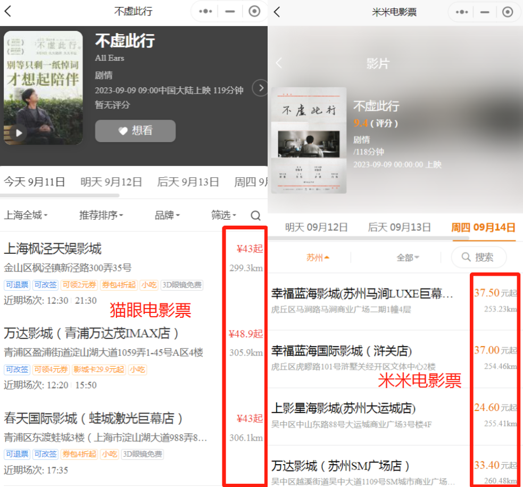Click the 3D眼镜免费 tag under 上海枫泾天娱影城

pos(182,285)
